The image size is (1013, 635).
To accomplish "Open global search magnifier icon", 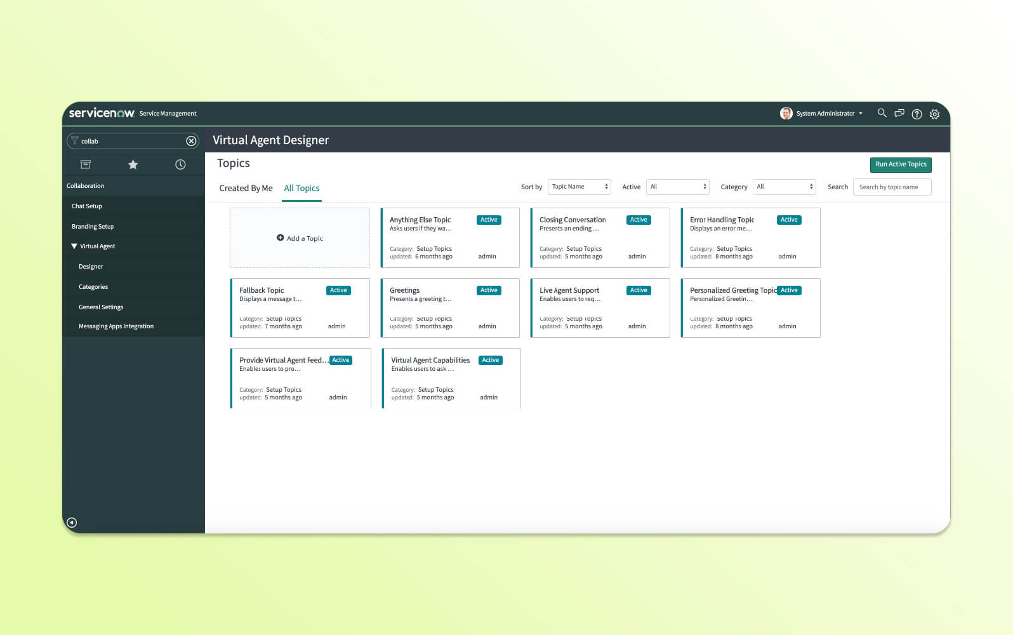I will (x=882, y=113).
